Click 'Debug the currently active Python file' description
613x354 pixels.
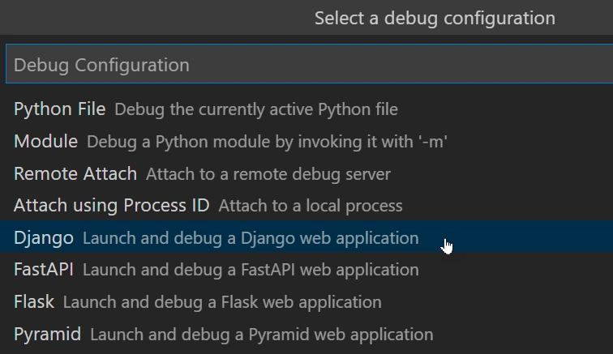255,109
